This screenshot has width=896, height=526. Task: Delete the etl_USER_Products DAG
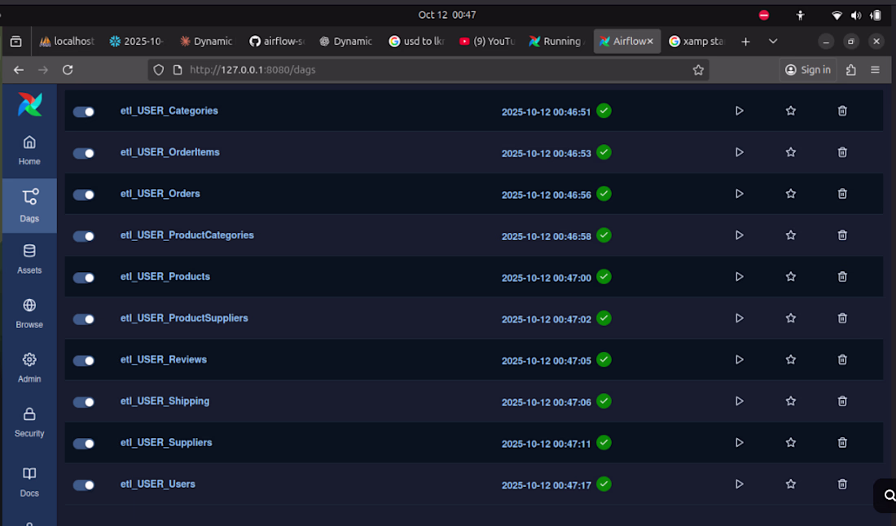pos(842,276)
